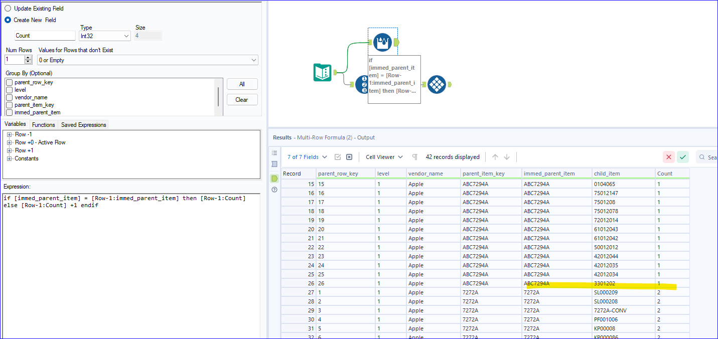Open the 7 of 7 Fields dropdown
This screenshot has width=718, height=339.
[307, 157]
